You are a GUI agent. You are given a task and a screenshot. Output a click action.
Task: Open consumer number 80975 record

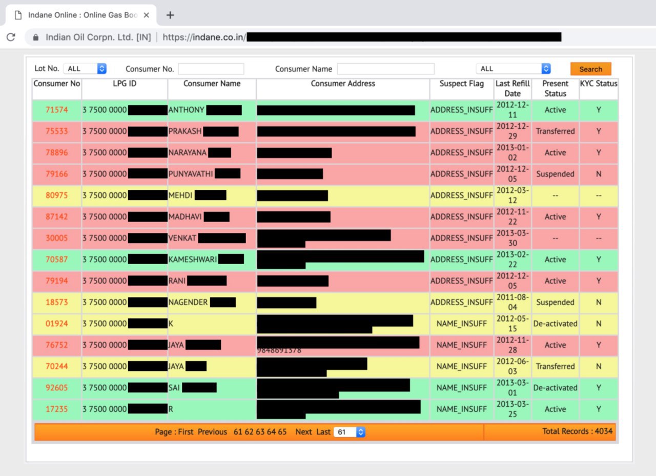(x=56, y=195)
